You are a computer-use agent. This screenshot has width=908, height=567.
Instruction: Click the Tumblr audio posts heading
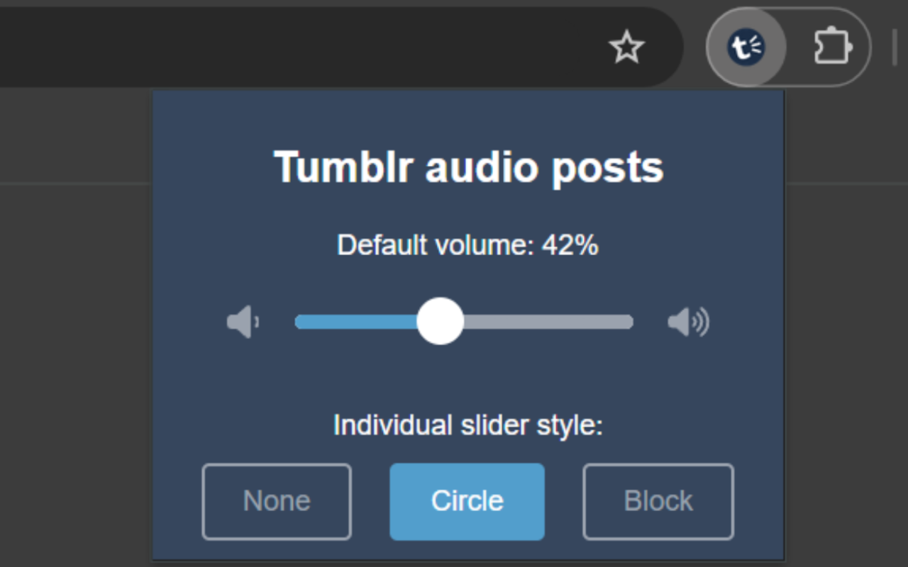coord(468,167)
